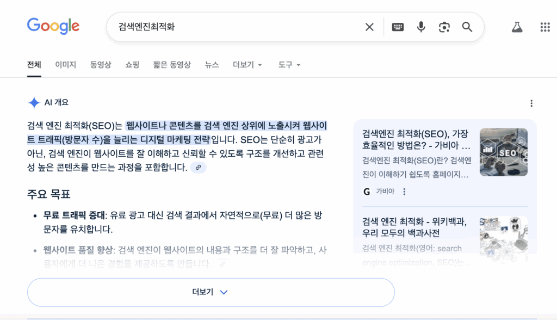Switch to the 이미지 tab
The height and width of the screenshot is (320, 557).
click(x=66, y=65)
